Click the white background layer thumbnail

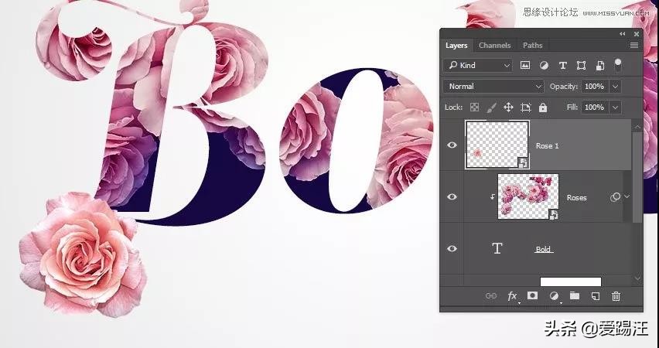coord(570,281)
